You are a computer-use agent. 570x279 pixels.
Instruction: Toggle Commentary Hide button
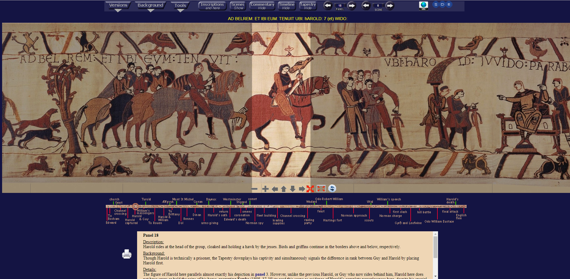click(262, 6)
